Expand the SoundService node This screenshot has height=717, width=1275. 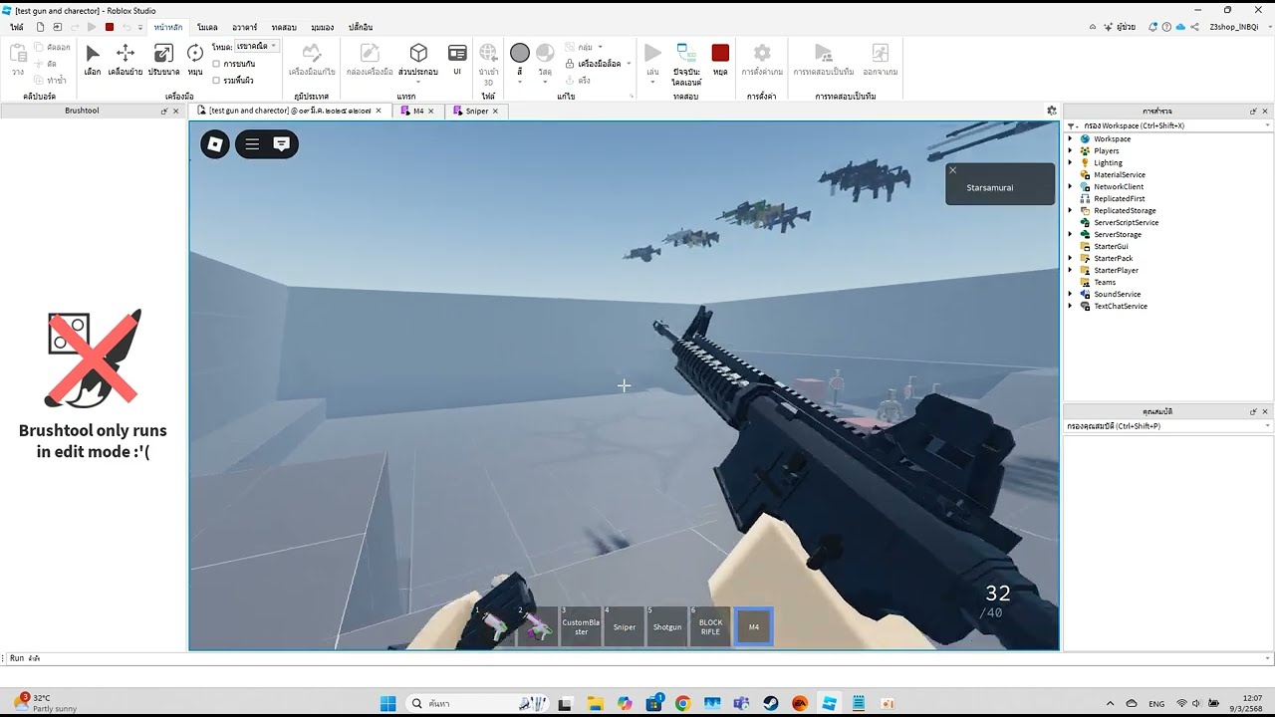(x=1071, y=295)
